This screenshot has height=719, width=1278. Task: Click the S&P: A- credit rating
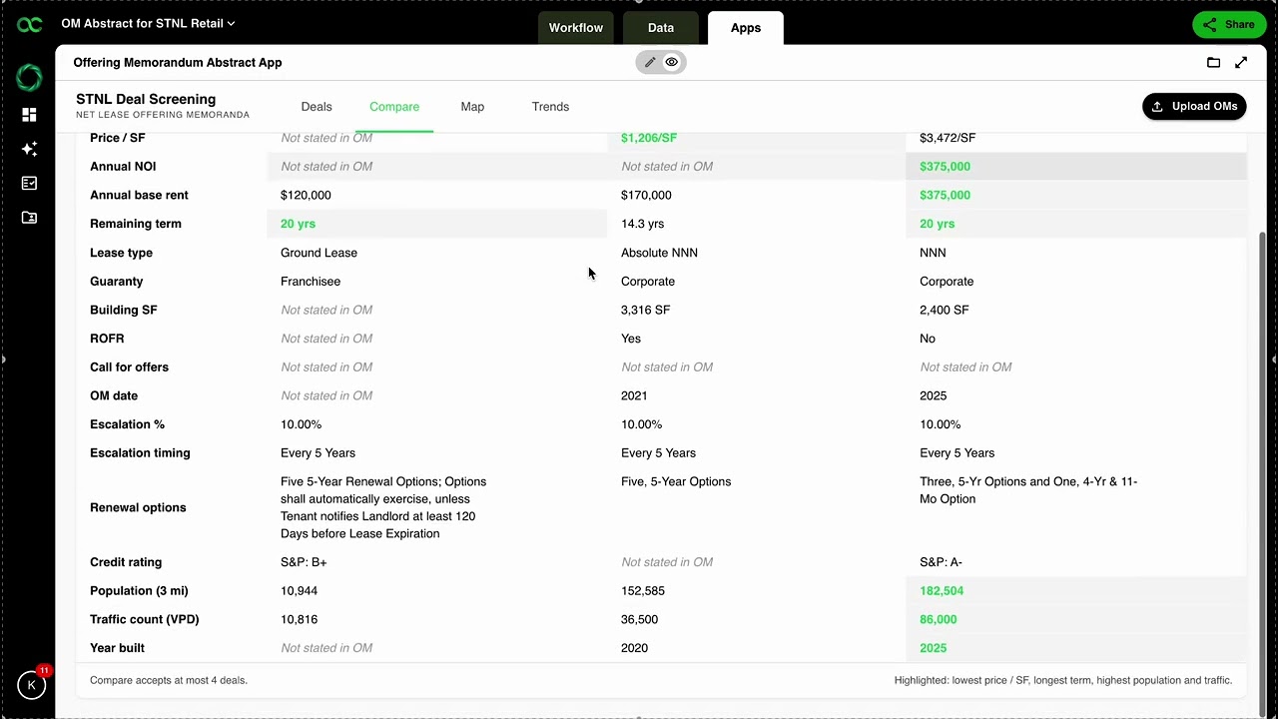[941, 562]
